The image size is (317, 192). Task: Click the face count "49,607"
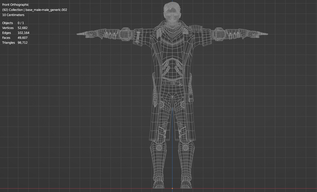point(22,38)
